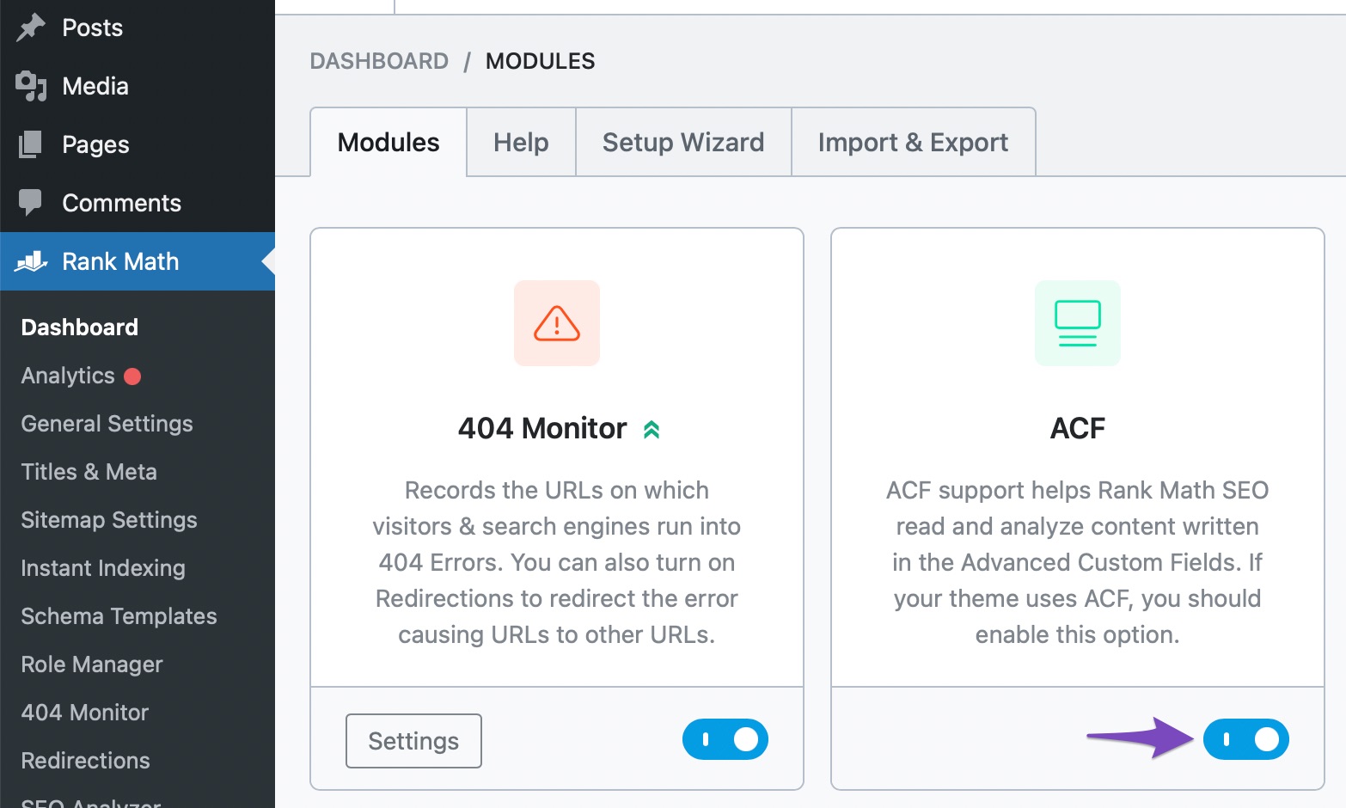The width and height of the screenshot is (1346, 808).
Task: Click the ACF module description text
Action: click(x=1078, y=562)
